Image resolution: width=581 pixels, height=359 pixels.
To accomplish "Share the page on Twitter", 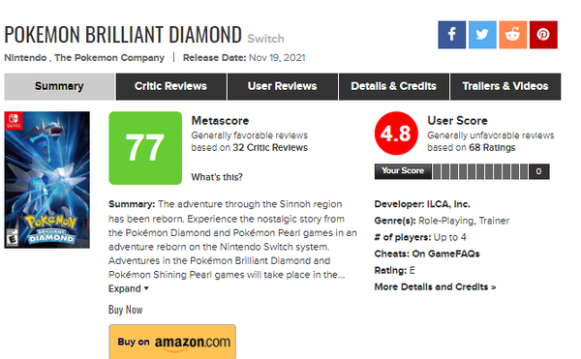I will pos(482,35).
